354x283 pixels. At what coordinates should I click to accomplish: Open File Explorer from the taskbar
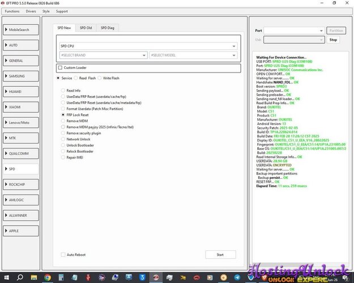click(x=34, y=277)
